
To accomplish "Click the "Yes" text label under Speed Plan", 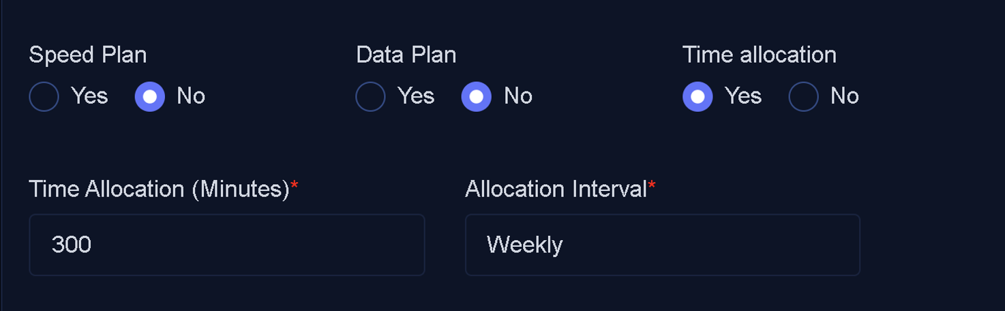I will (89, 96).
